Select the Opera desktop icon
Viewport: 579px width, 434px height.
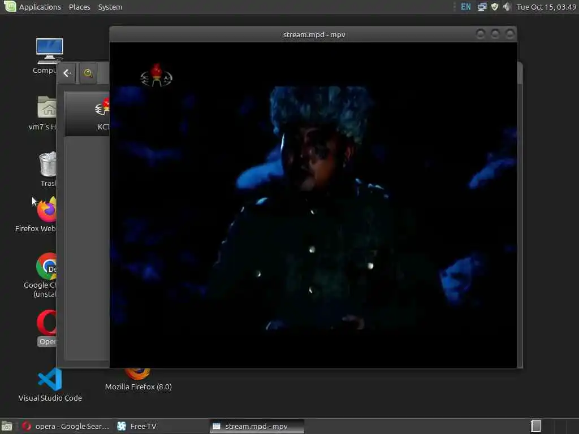coord(47,328)
